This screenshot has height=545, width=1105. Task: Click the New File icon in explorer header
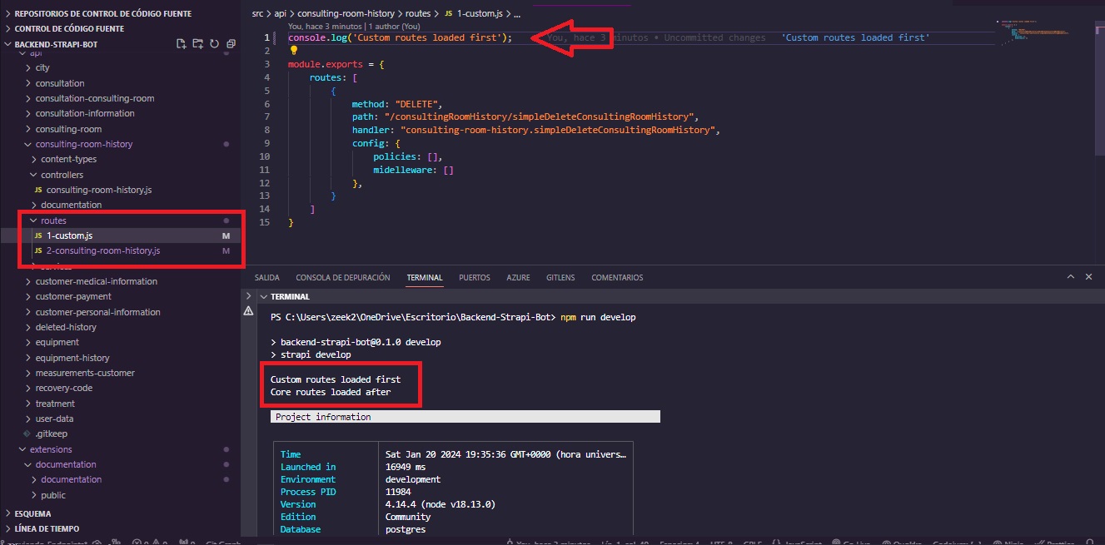182,44
